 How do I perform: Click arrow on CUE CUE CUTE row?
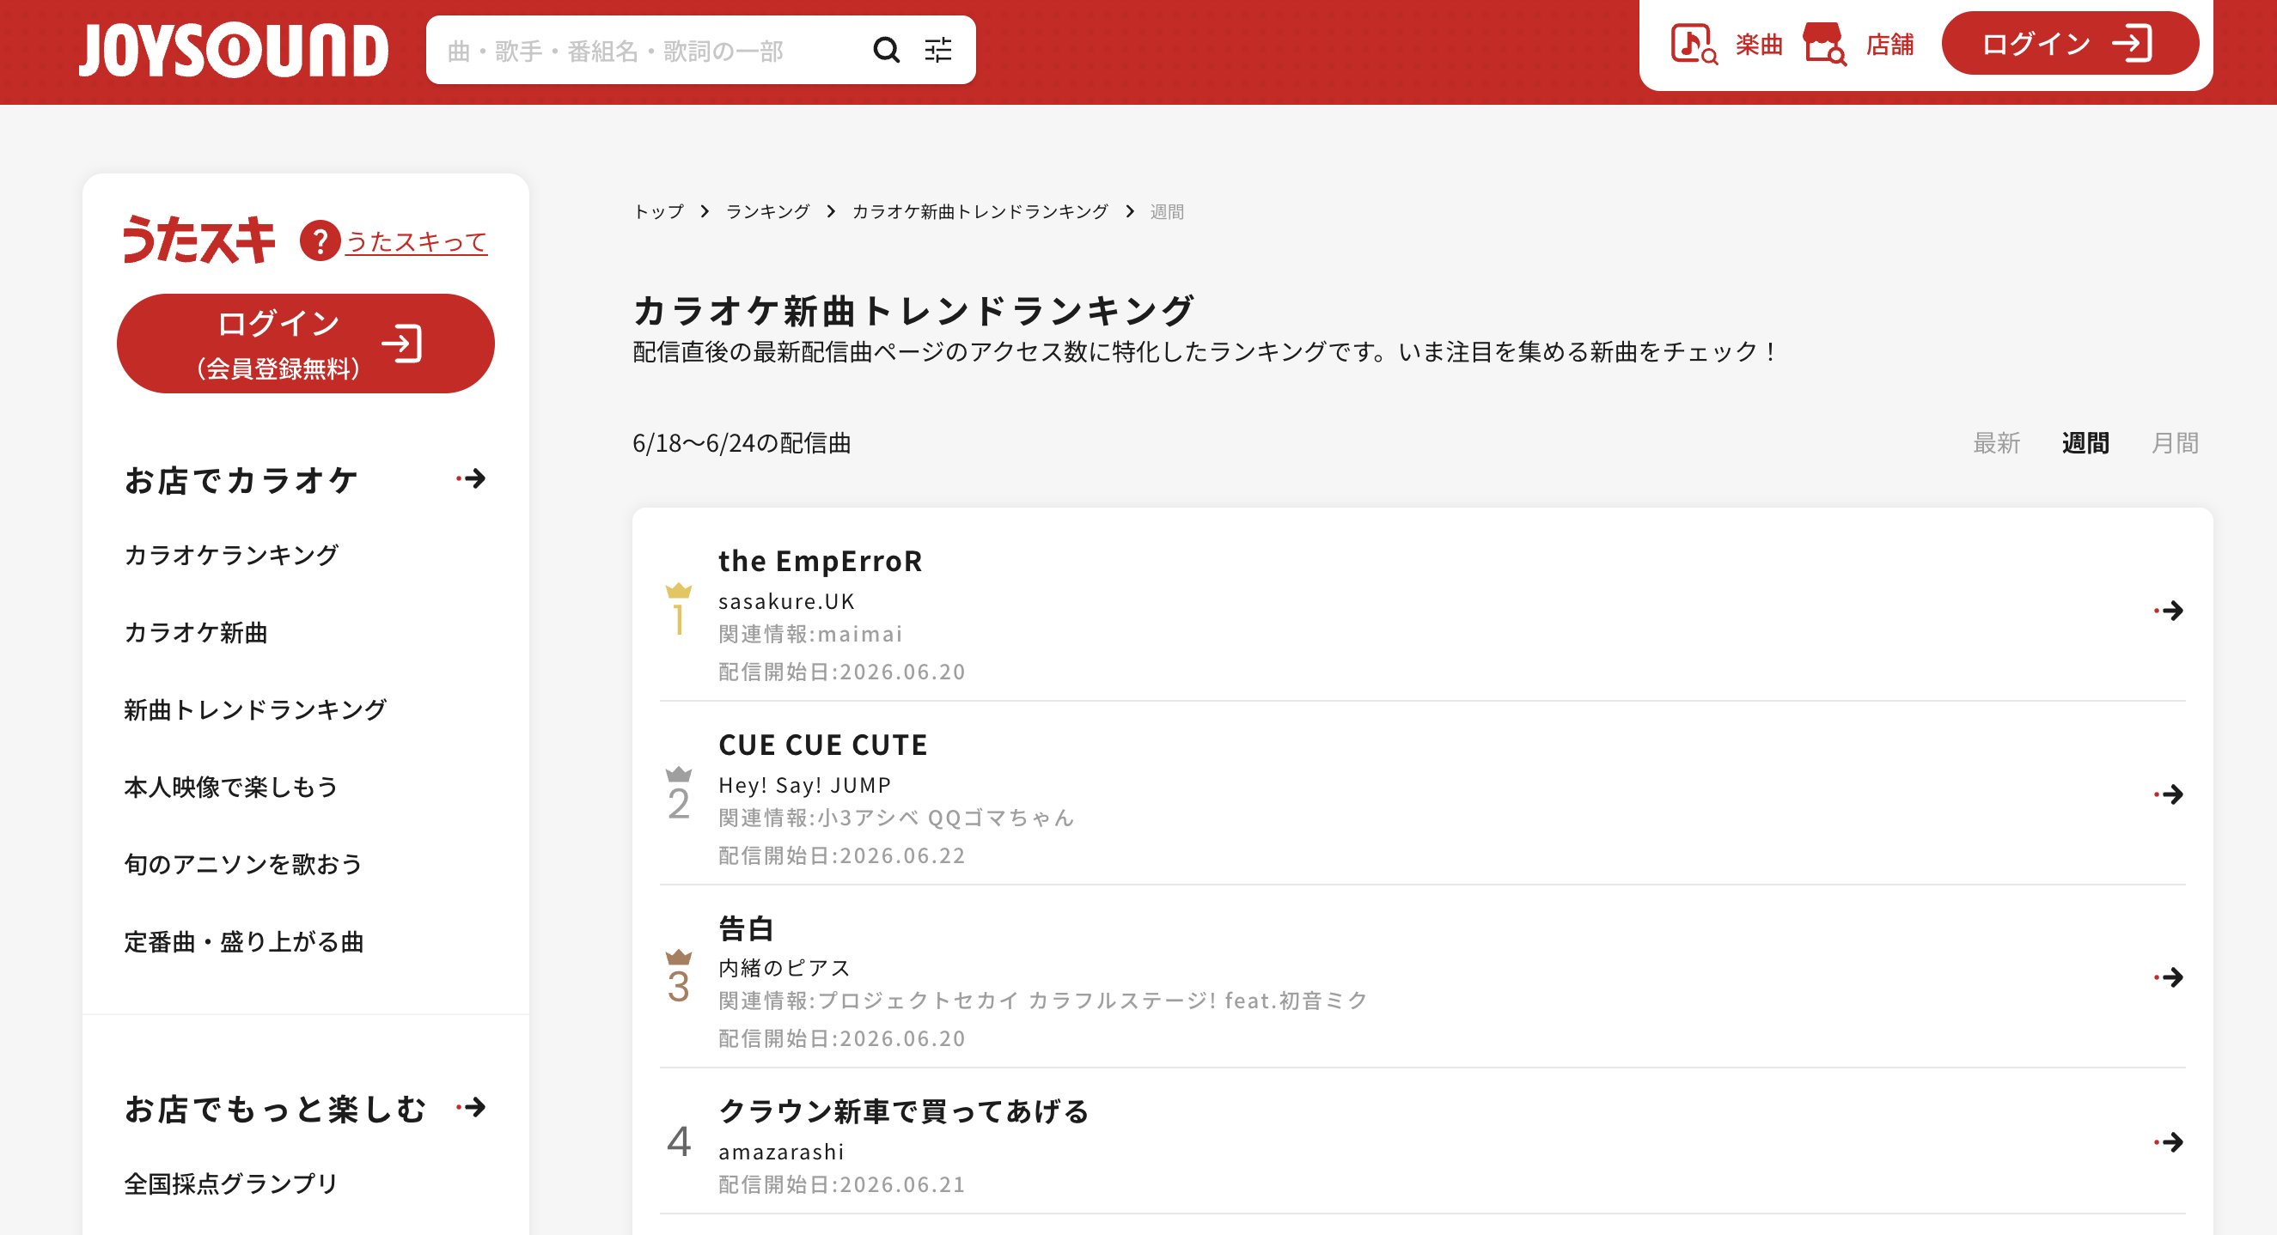tap(2168, 794)
